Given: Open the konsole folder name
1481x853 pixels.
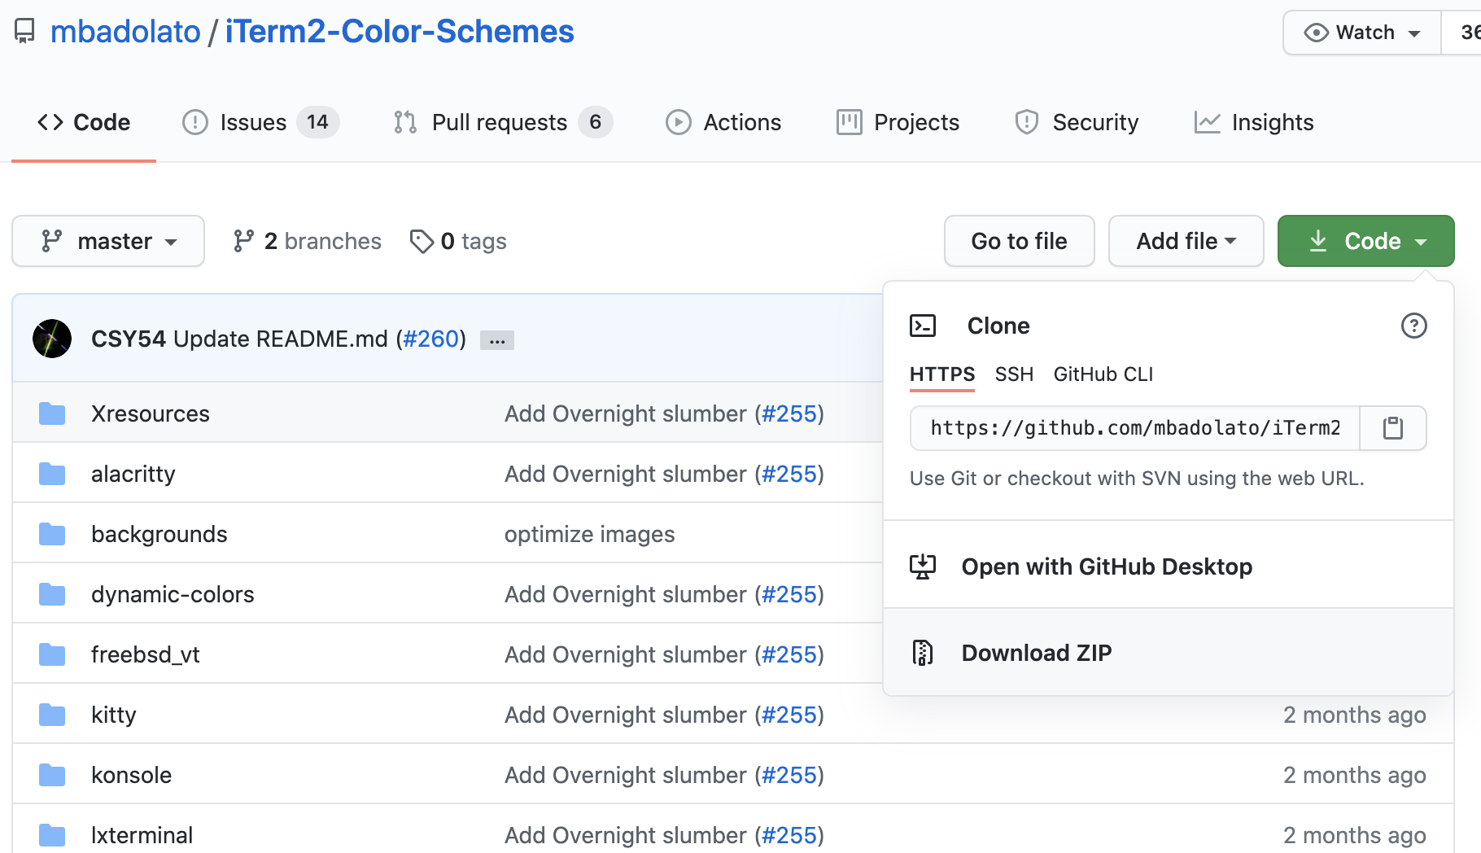Looking at the screenshot, I should point(132,775).
